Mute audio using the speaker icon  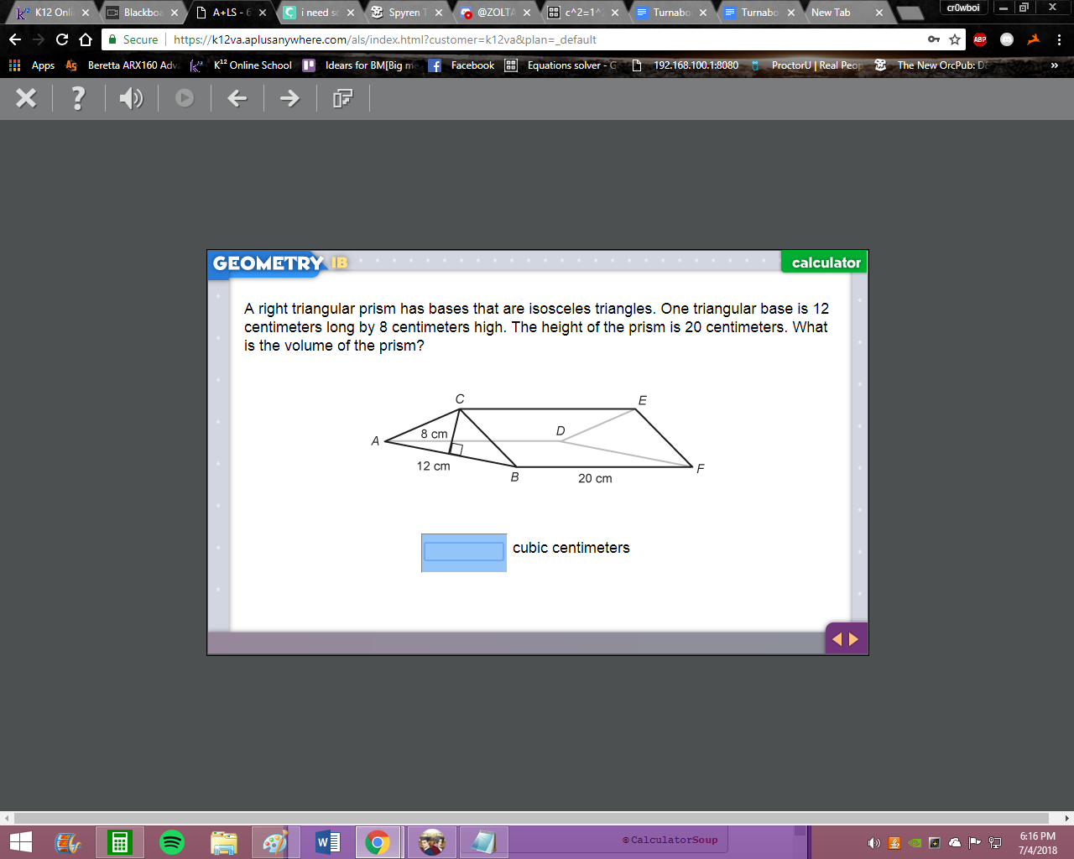[x=131, y=98]
